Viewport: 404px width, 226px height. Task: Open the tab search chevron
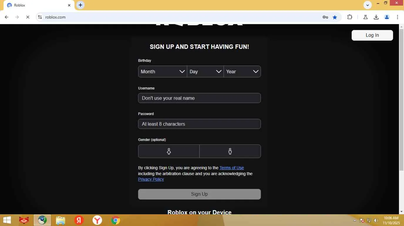tap(368, 5)
